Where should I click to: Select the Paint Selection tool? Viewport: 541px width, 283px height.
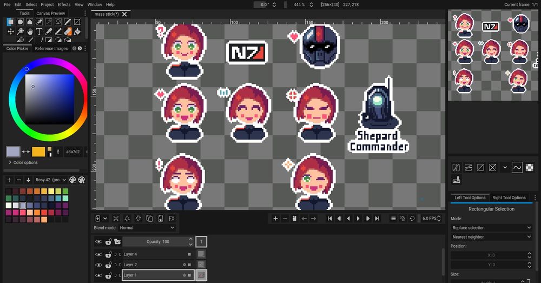tap(68, 22)
